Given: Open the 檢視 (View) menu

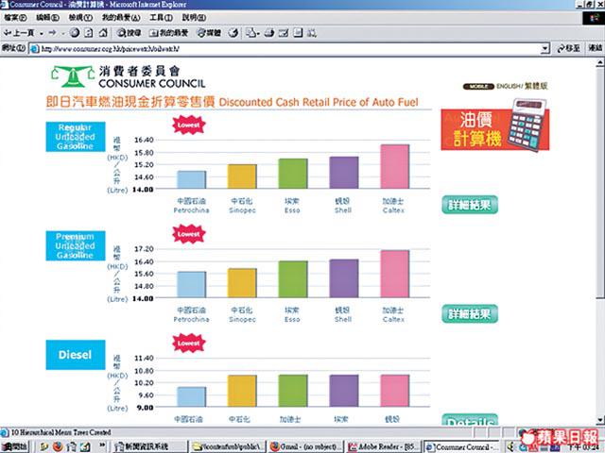Looking at the screenshot, I should tap(80, 18).
